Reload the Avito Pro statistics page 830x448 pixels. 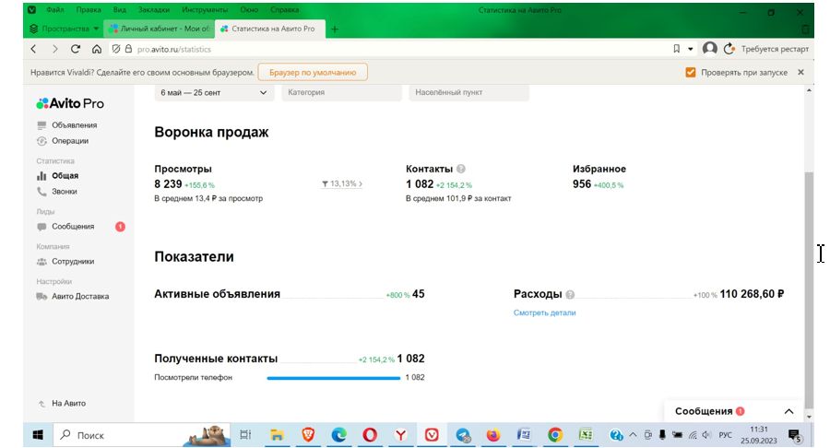pyautogui.click(x=76, y=49)
